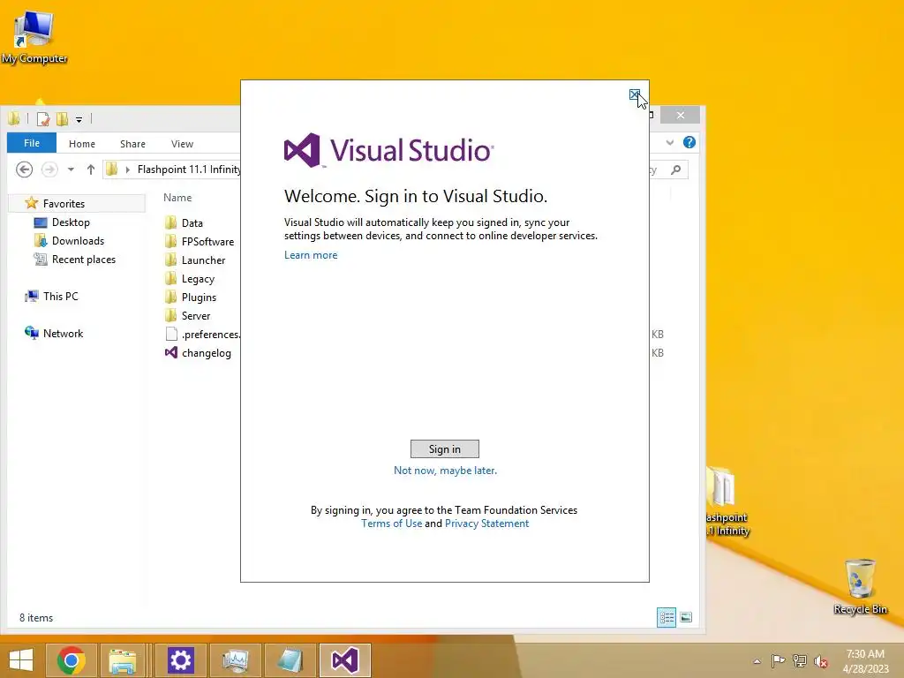Click the folder icon in Explorer title bar
This screenshot has width=904, height=678.
tap(14, 119)
